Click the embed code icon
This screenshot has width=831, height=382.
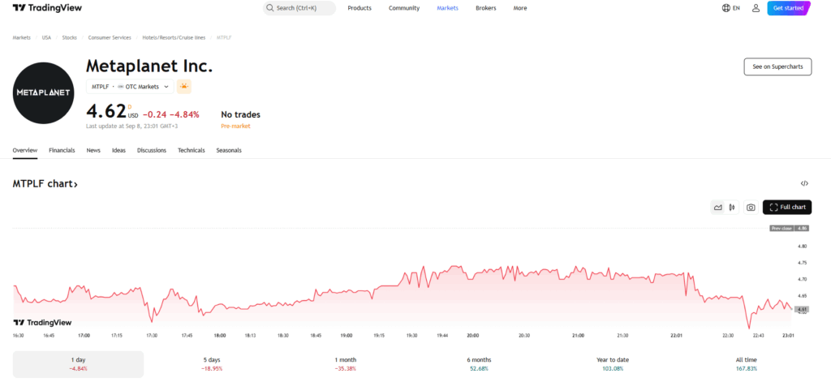pyautogui.click(x=804, y=183)
